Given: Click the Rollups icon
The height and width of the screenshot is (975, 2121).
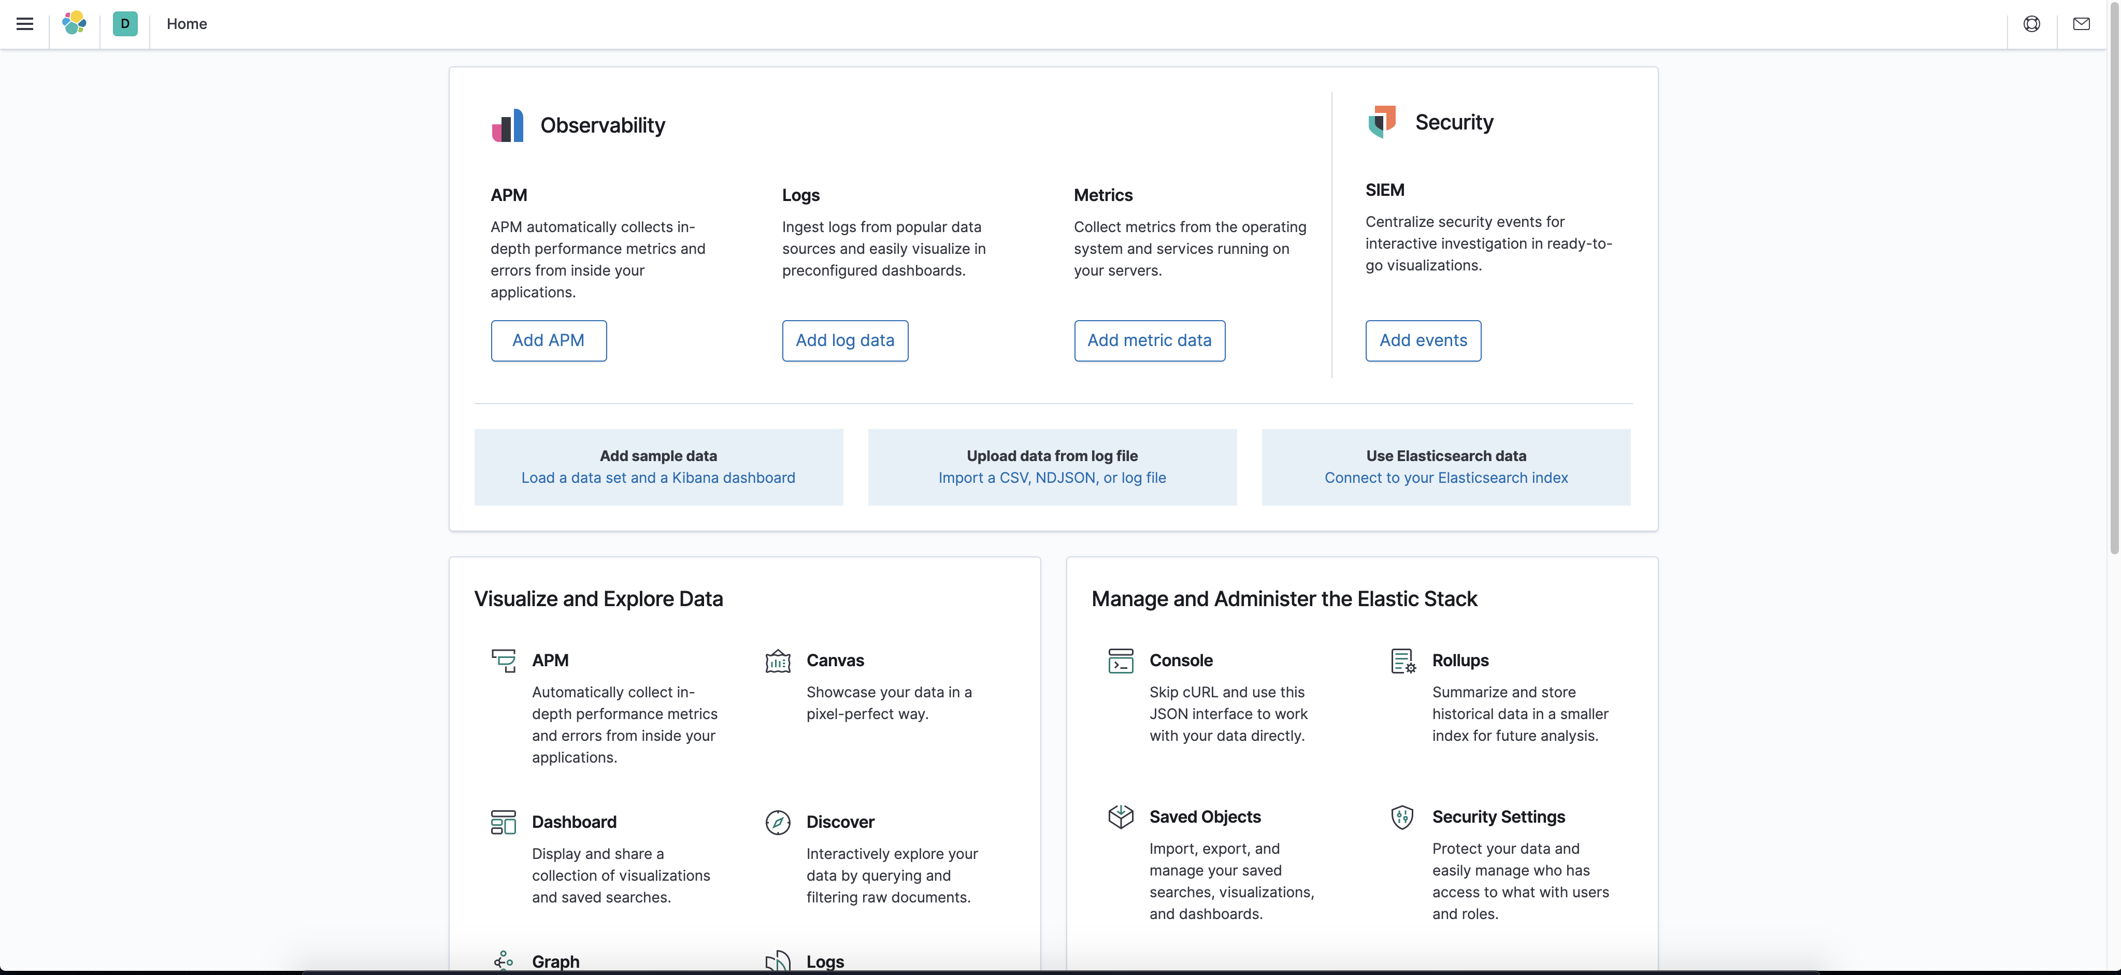Looking at the screenshot, I should tap(1402, 661).
